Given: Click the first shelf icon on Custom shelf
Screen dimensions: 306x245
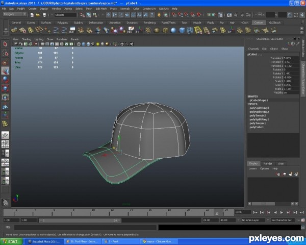Looking at the screenshot, I should coord(14,30).
